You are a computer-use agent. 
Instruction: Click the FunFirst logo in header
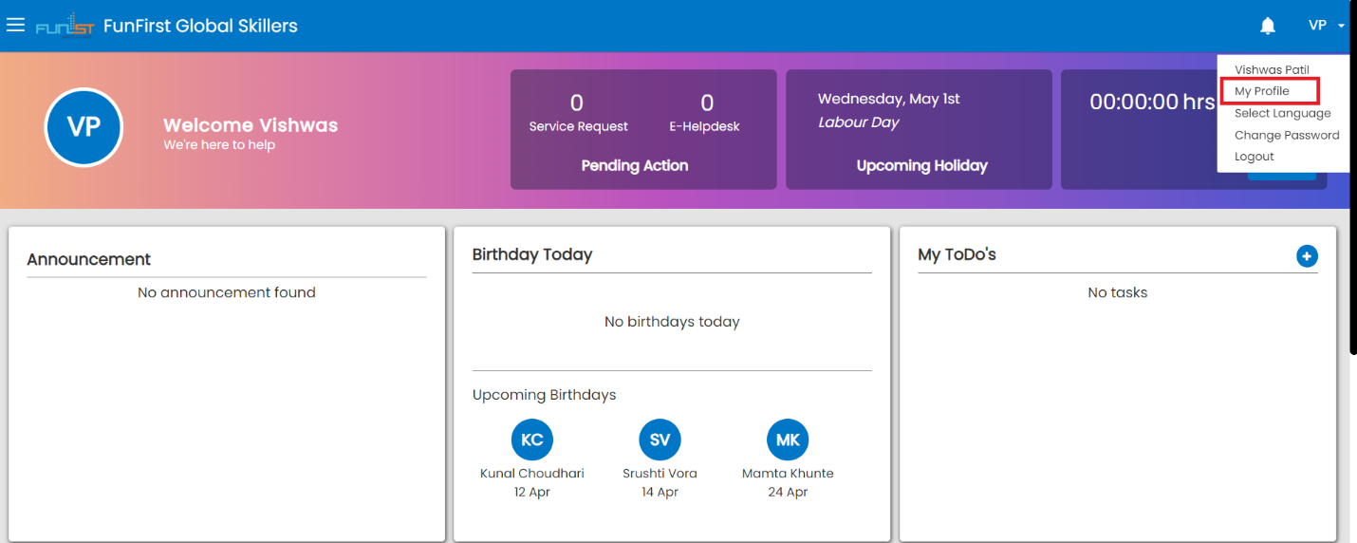[x=65, y=26]
